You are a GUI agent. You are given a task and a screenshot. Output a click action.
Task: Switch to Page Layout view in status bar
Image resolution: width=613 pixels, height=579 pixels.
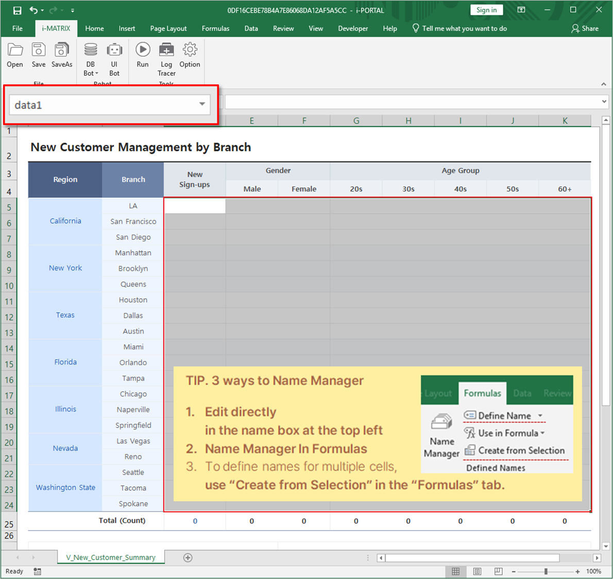(477, 571)
